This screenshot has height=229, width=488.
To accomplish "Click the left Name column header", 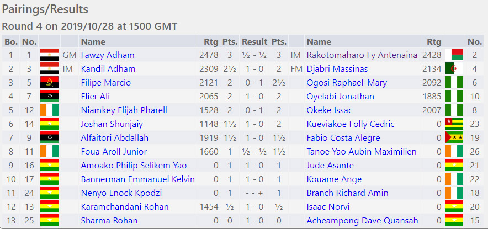I will 93,42.
